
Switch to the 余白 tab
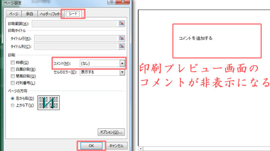29,14
